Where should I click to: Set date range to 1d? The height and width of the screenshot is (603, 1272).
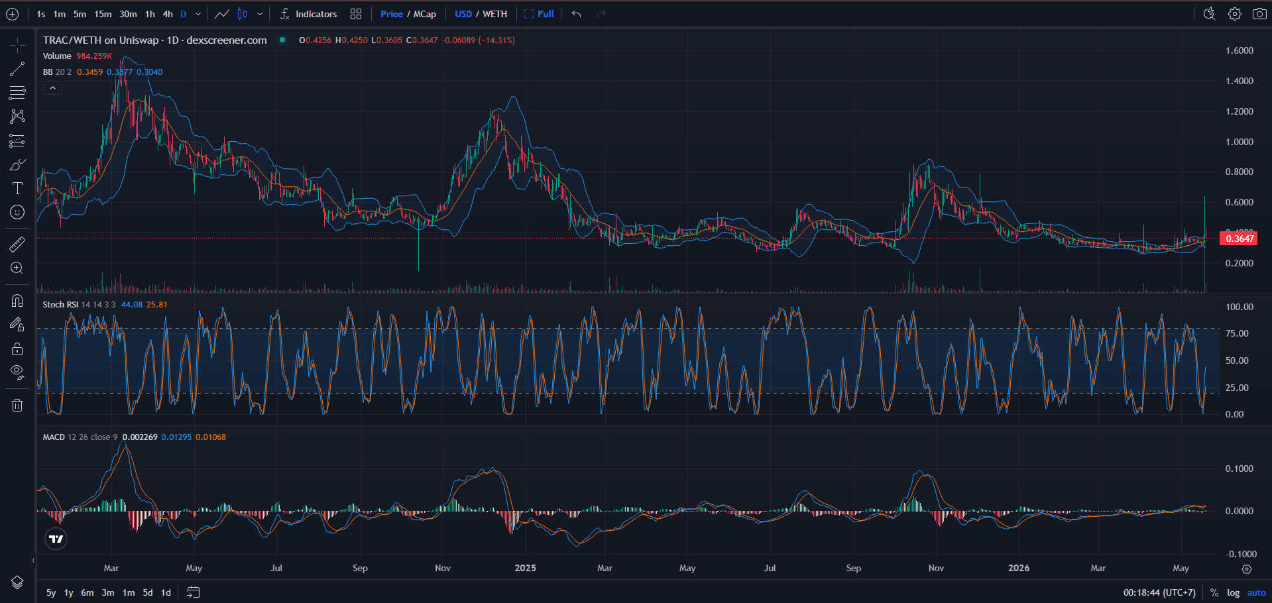click(x=166, y=592)
